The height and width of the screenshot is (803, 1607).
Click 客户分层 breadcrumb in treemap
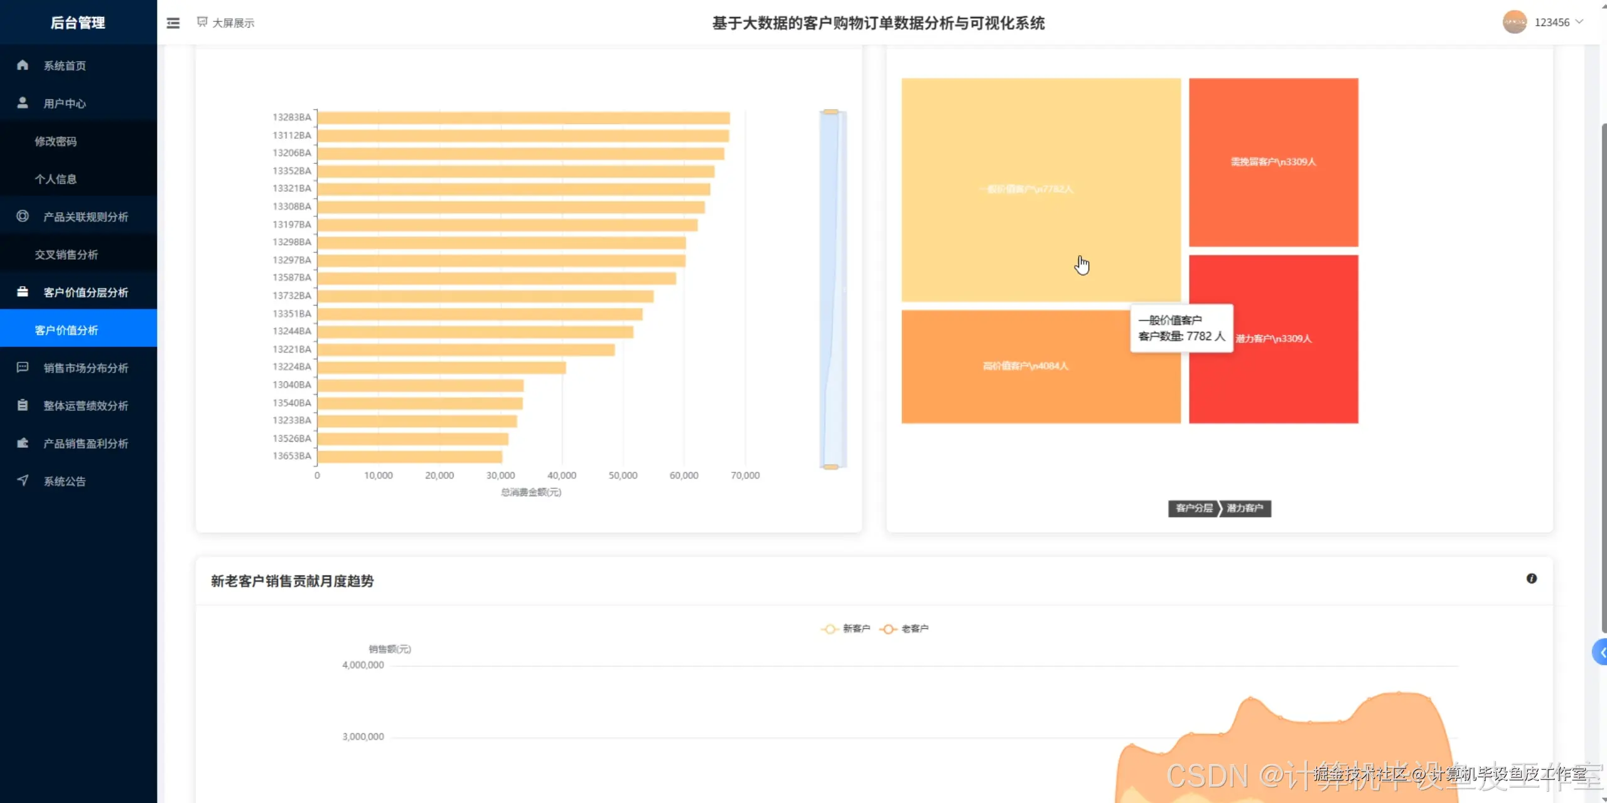(1193, 508)
